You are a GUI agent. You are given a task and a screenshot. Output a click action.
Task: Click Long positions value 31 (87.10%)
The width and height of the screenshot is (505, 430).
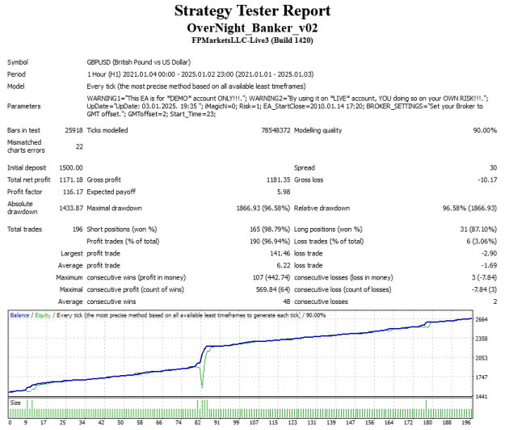click(478, 230)
